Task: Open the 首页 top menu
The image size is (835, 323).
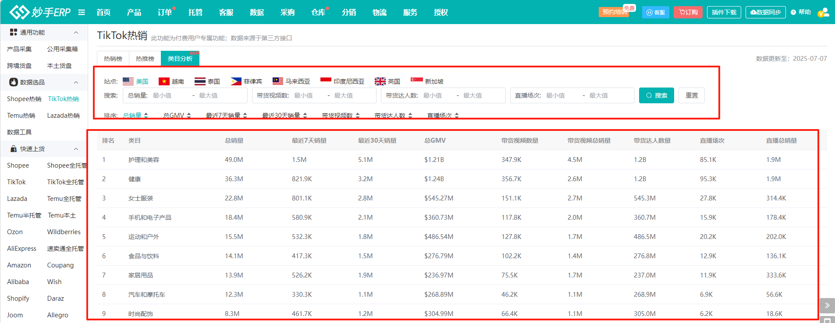Action: [104, 12]
